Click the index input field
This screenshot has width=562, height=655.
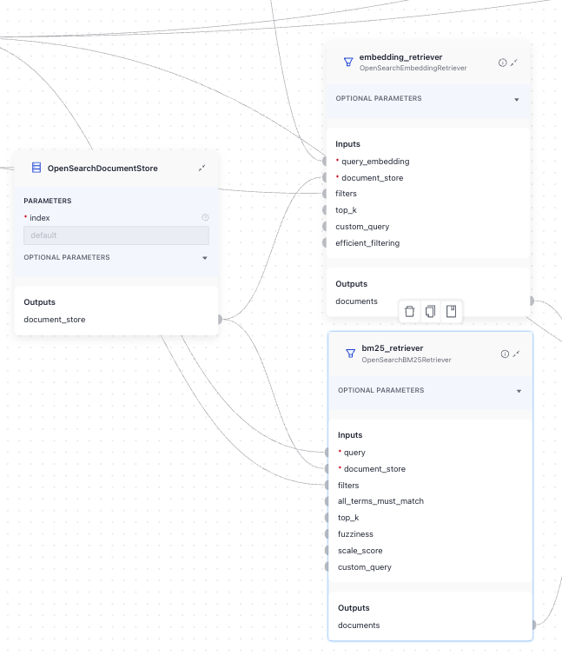tap(116, 235)
